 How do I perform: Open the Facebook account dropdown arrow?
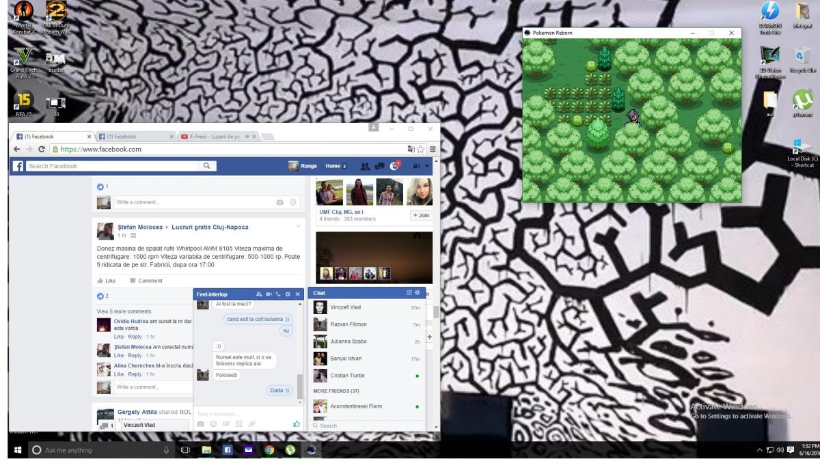427,166
